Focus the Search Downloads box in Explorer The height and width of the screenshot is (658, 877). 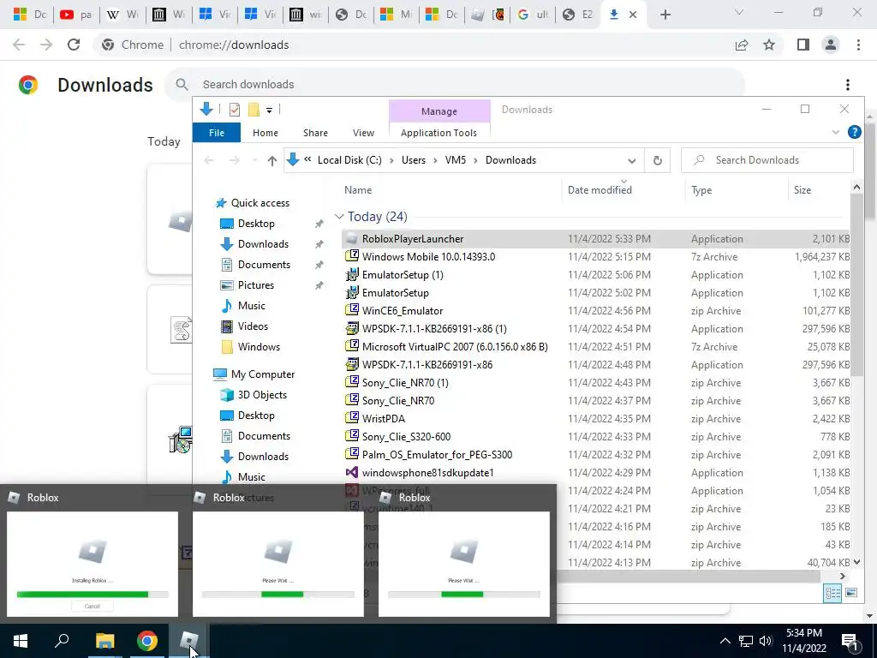click(767, 160)
